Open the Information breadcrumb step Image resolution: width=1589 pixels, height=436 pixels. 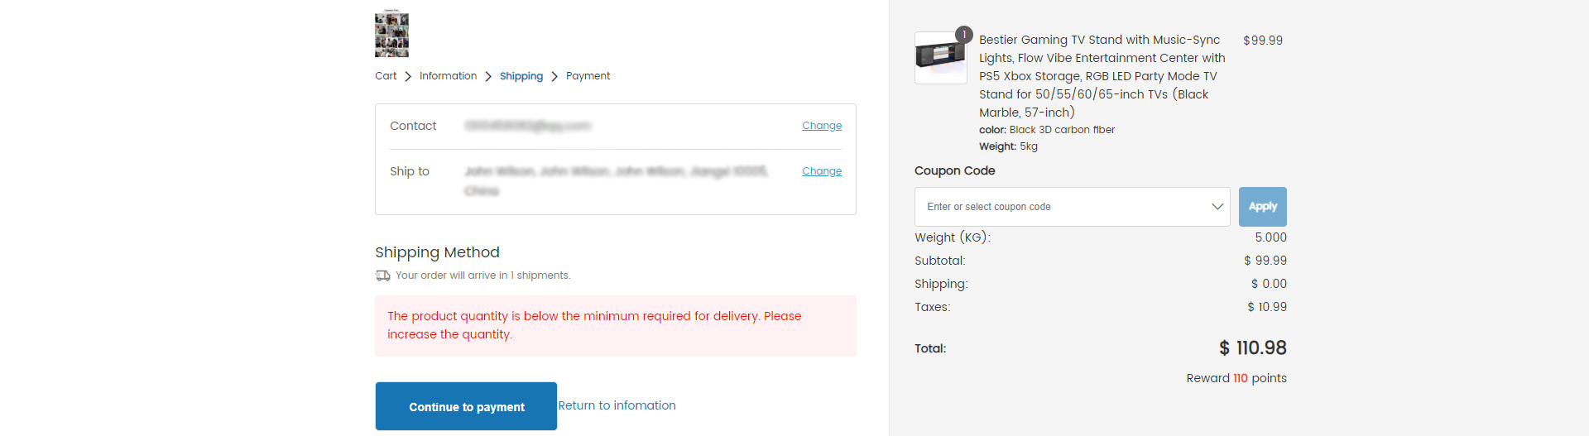tap(448, 76)
